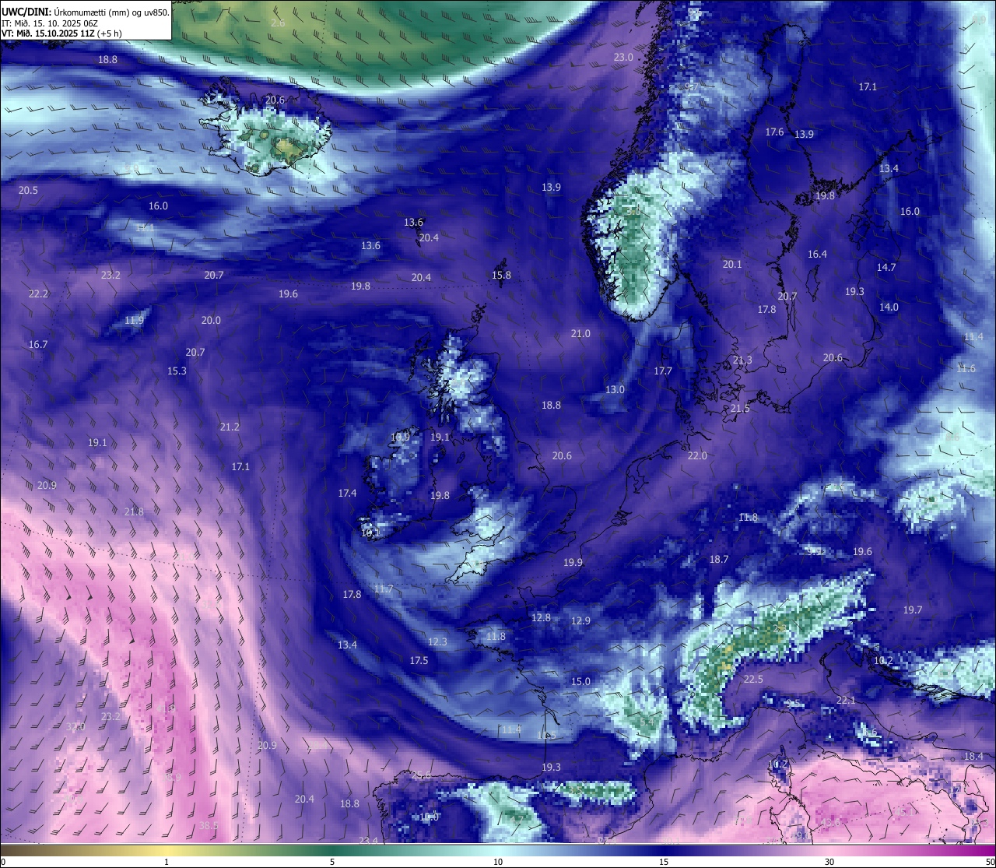
Task: Click the legend tick label 5
Action: [332, 862]
